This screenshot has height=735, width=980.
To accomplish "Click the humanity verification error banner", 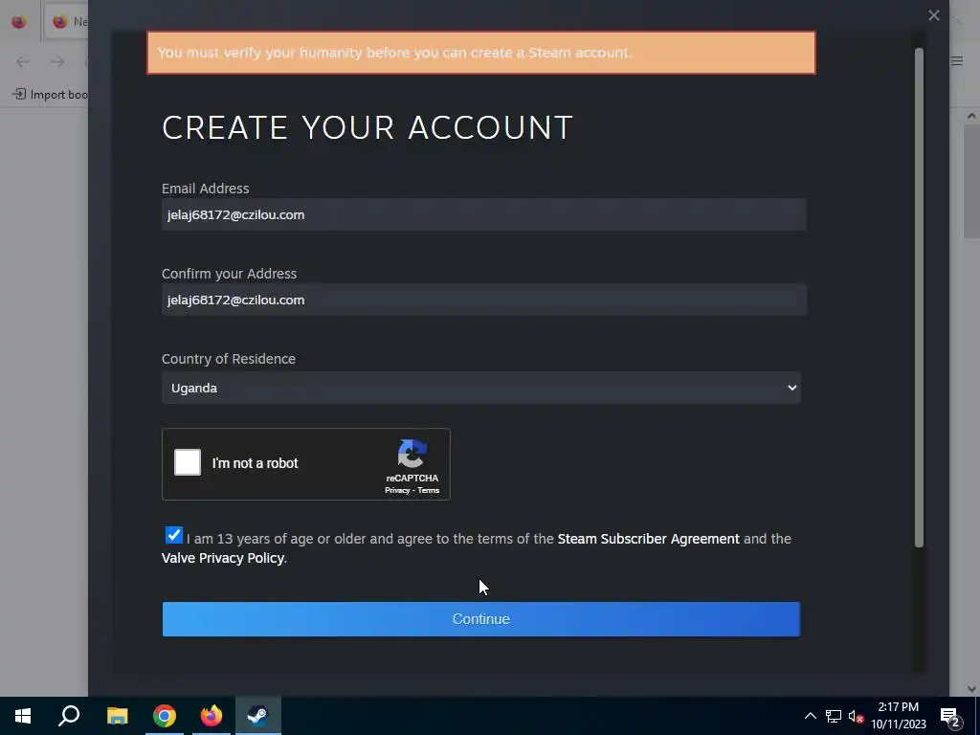I will (481, 53).
